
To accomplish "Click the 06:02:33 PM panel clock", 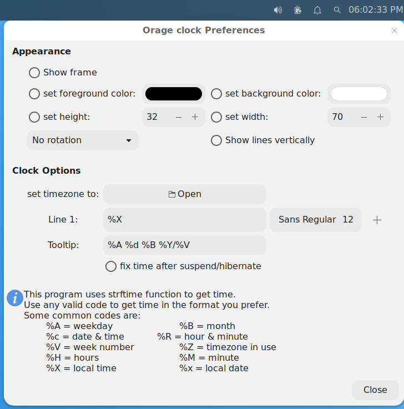I will coord(376,10).
